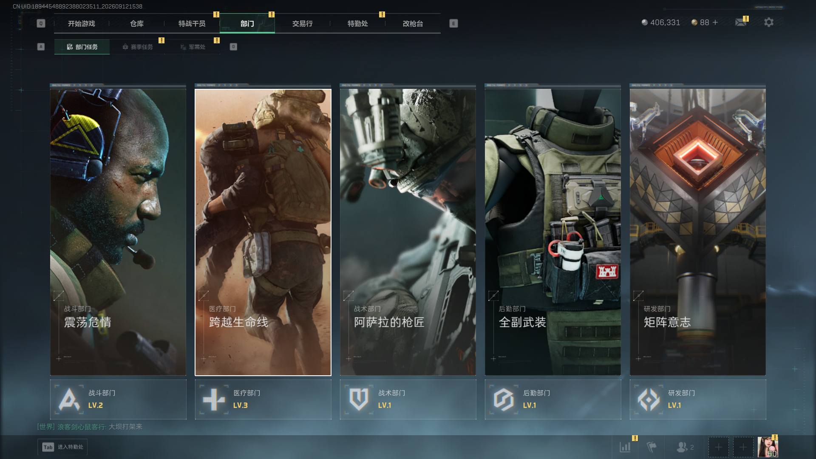The height and width of the screenshot is (459, 816).
Task: Open the statistics bar chart icon
Action: 625,447
